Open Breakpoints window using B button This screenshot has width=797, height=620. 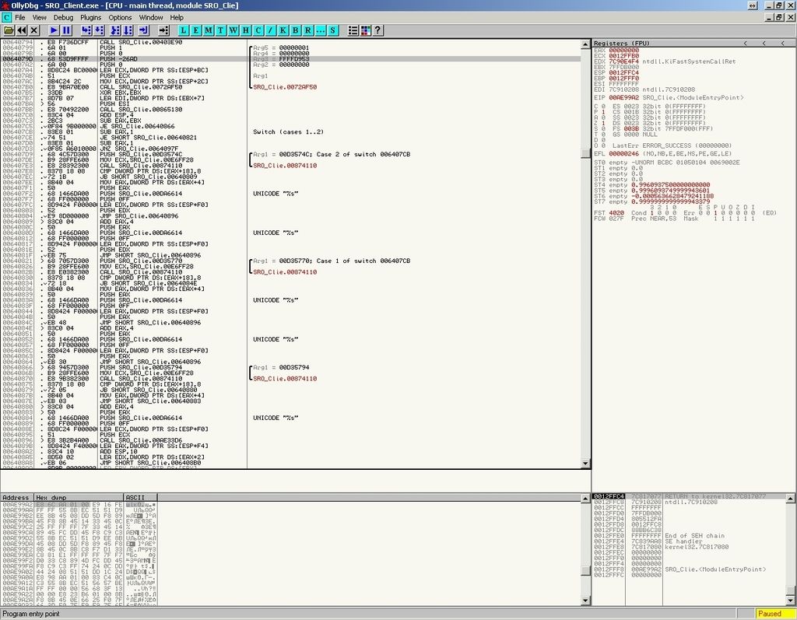(x=295, y=30)
